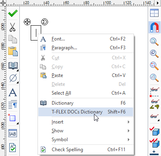Click the window layout split icon top right
The width and height of the screenshot is (161, 156).
154,13
